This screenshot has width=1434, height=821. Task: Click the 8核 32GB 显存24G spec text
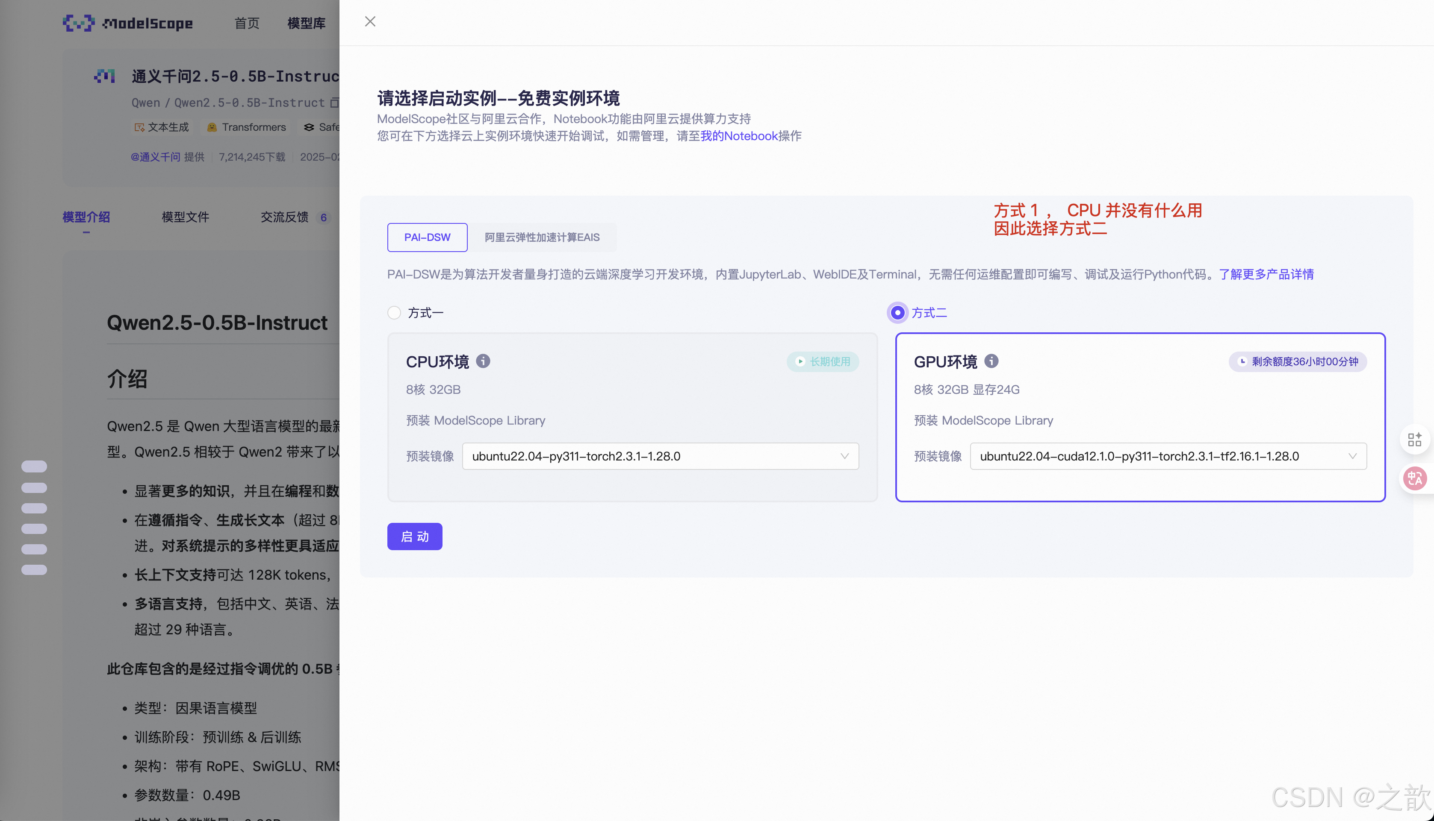[x=967, y=390]
